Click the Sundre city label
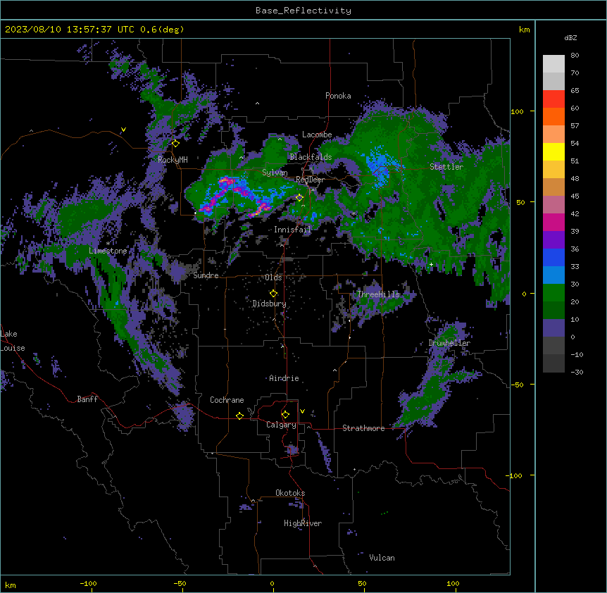 pos(206,275)
